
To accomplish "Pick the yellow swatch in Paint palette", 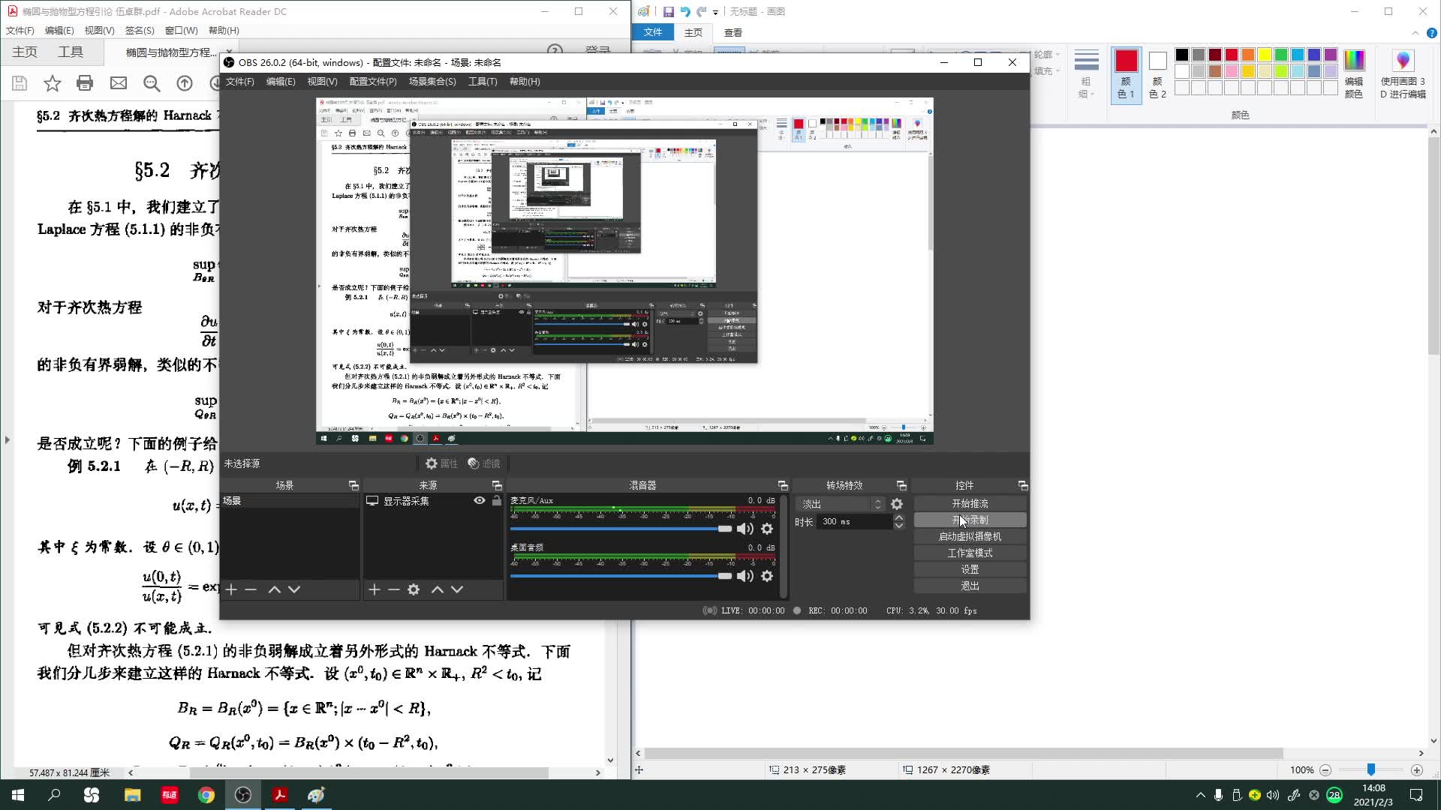I will (1265, 55).
